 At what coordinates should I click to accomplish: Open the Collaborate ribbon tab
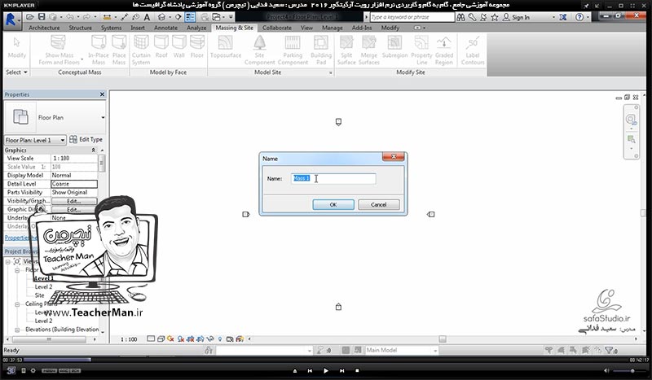pyautogui.click(x=277, y=28)
